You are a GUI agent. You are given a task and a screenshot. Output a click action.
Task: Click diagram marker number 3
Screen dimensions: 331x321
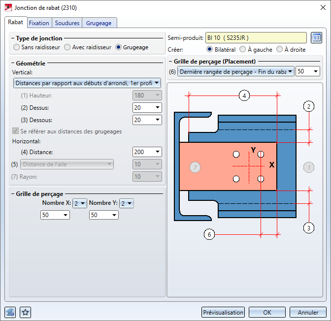[309, 228]
